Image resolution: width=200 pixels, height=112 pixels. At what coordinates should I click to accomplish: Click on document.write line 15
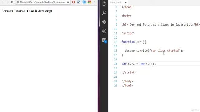pos(154,51)
